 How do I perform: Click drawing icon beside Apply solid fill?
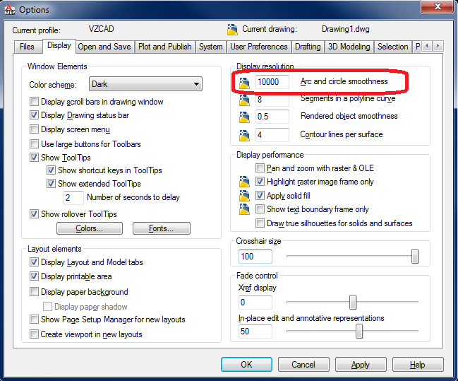pos(244,196)
